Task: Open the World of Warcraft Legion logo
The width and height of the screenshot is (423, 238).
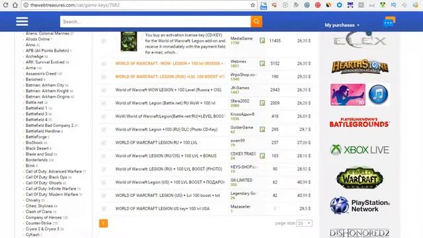Action: pyautogui.click(x=360, y=178)
